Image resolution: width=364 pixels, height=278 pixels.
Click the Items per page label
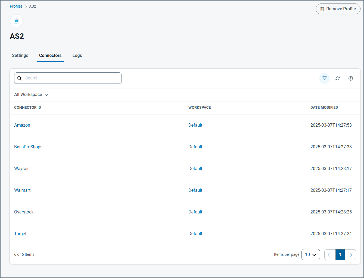[x=287, y=254]
